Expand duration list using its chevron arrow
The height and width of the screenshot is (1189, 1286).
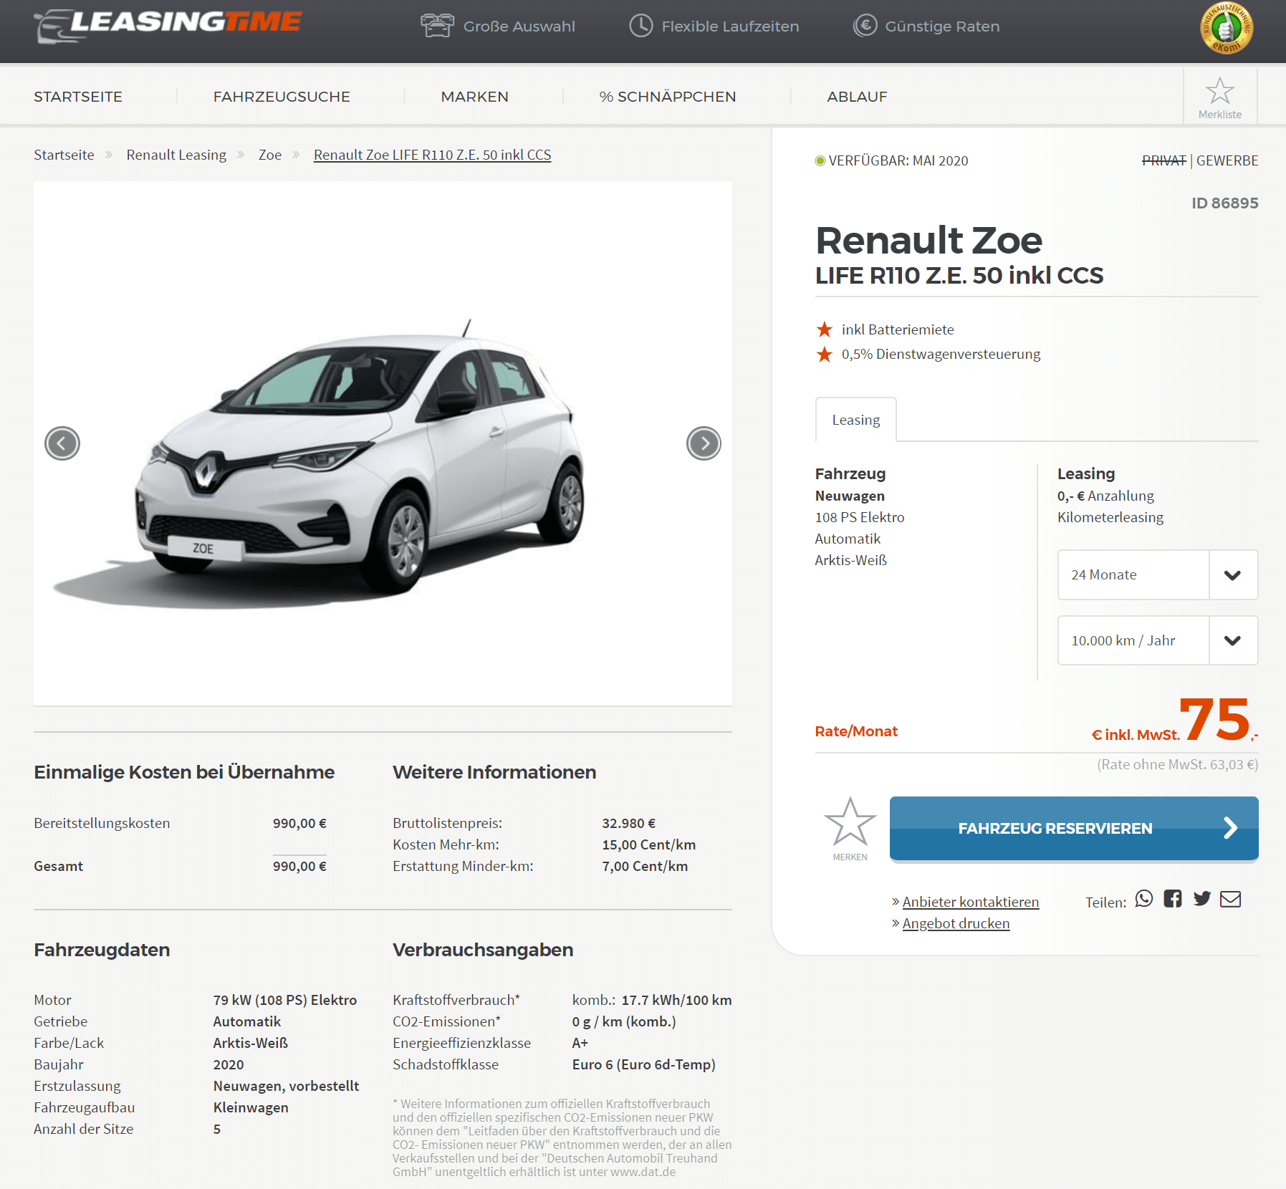[1232, 575]
